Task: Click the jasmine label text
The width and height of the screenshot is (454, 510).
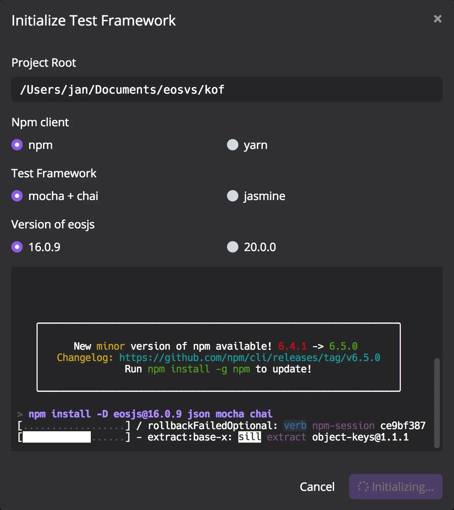Action: [x=264, y=196]
